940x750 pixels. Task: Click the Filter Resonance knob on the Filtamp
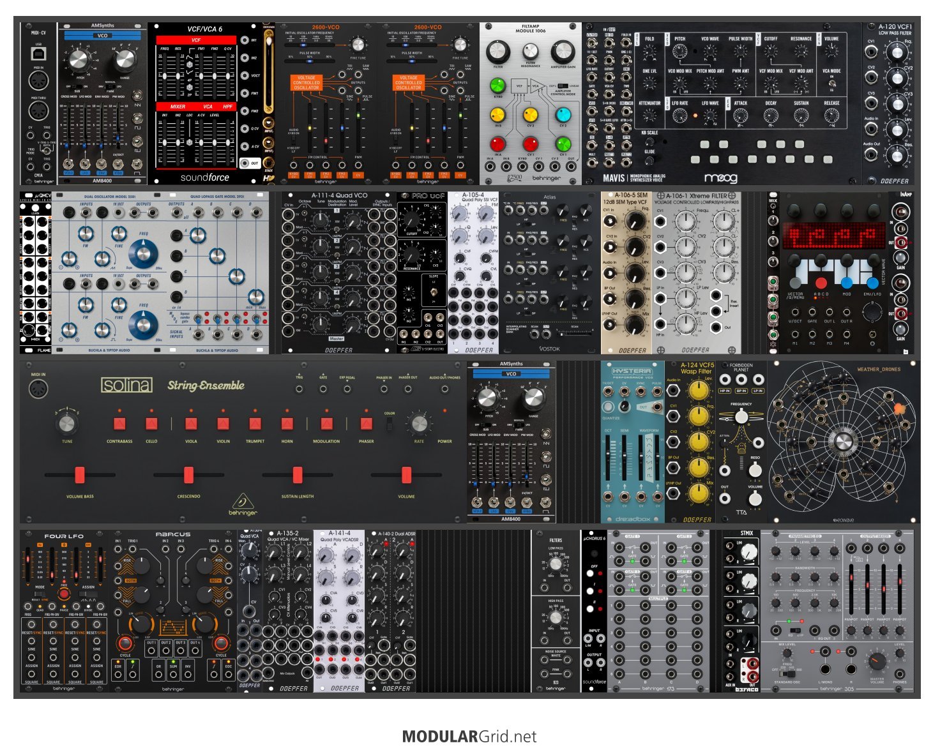[x=530, y=52]
